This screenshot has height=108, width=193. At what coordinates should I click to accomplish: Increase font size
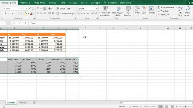(30, 9)
